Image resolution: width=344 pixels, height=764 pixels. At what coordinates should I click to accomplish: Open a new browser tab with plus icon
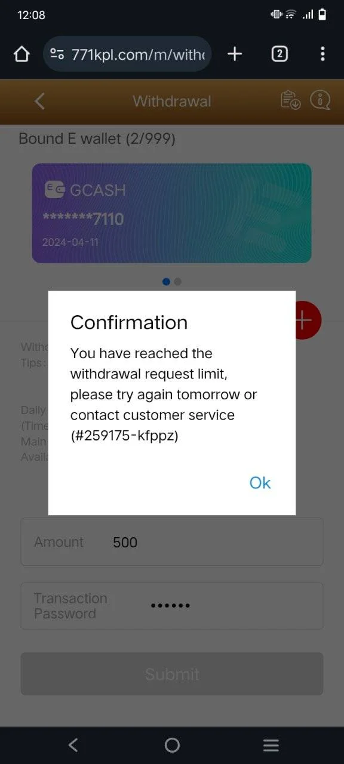tap(235, 54)
